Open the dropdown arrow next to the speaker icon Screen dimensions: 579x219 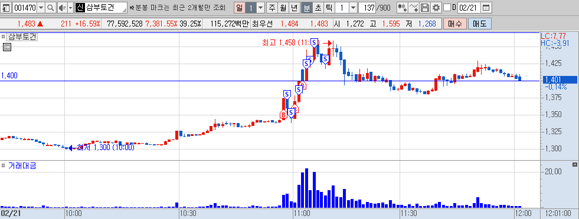(x=70, y=8)
